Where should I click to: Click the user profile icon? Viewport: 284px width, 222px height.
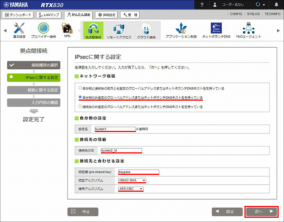(x=215, y=5)
